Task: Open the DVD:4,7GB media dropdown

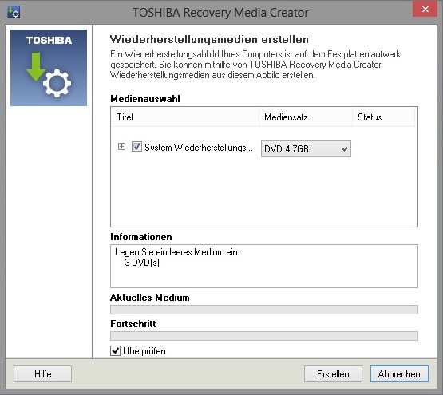Action: [306, 148]
